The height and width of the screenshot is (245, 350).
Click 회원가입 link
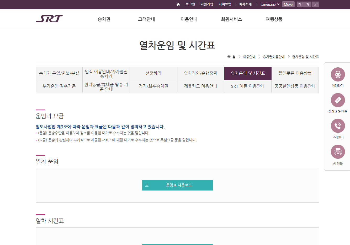click(207, 4)
